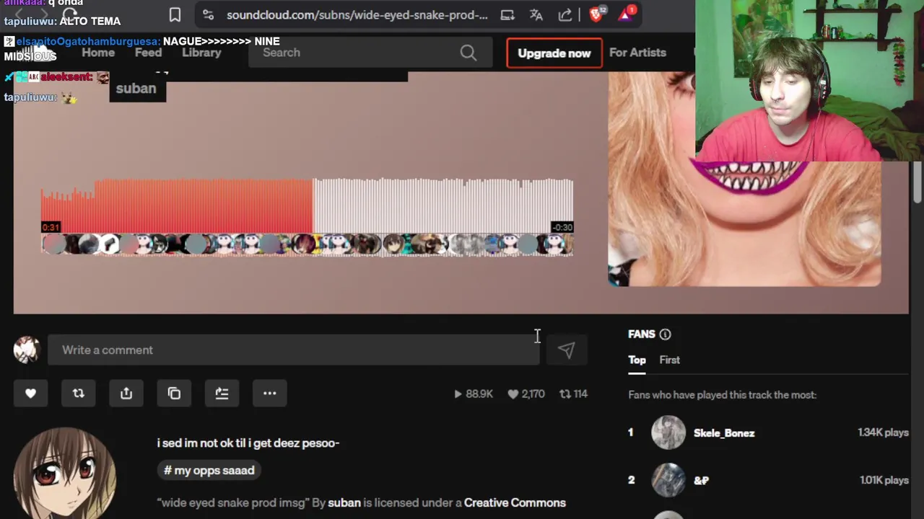Click the page vertical scrollbar
The width and height of the screenshot is (924, 519).
click(917, 182)
